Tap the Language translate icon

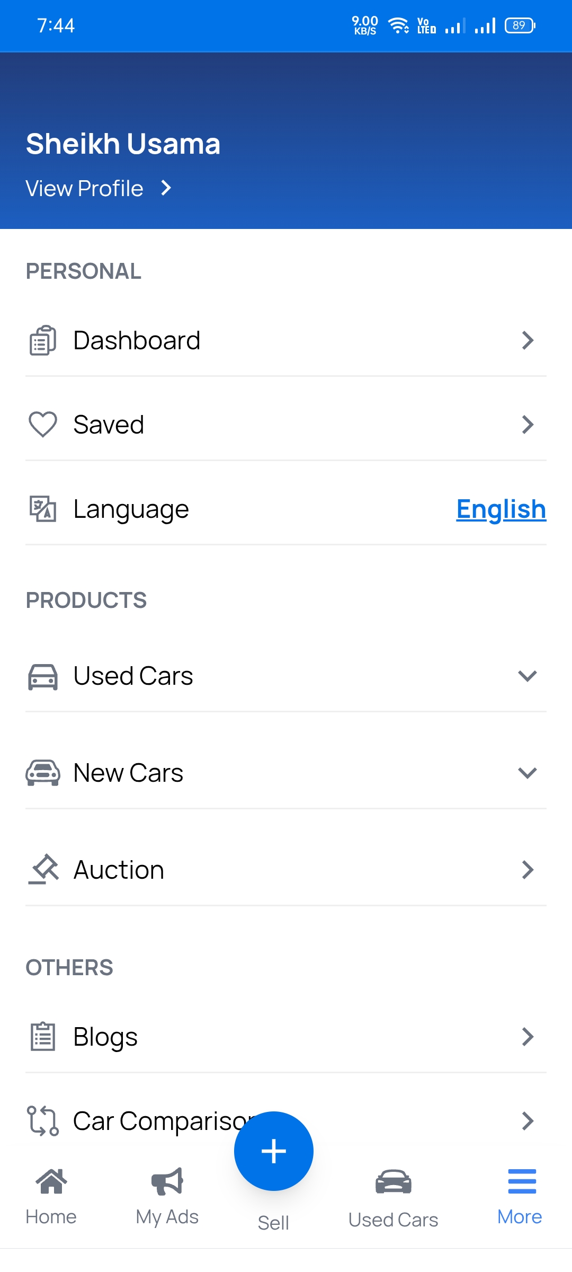click(x=42, y=509)
